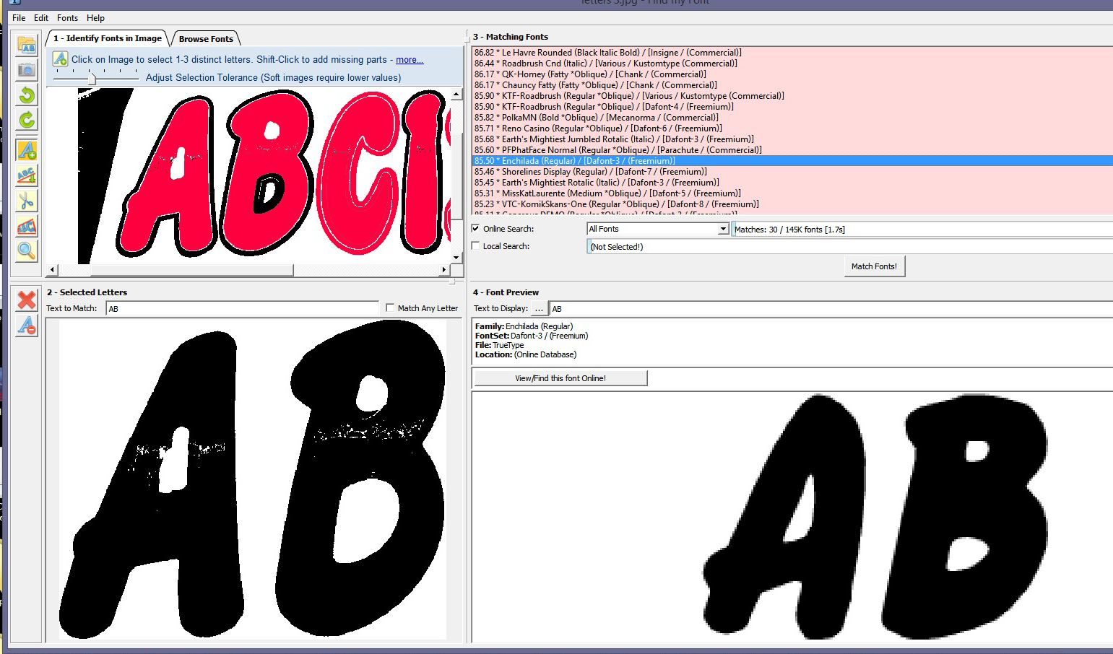Viewport: 1113px width, 654px height.
Task: Click the Local Search '(Not Selected!)' field
Action: pos(850,247)
